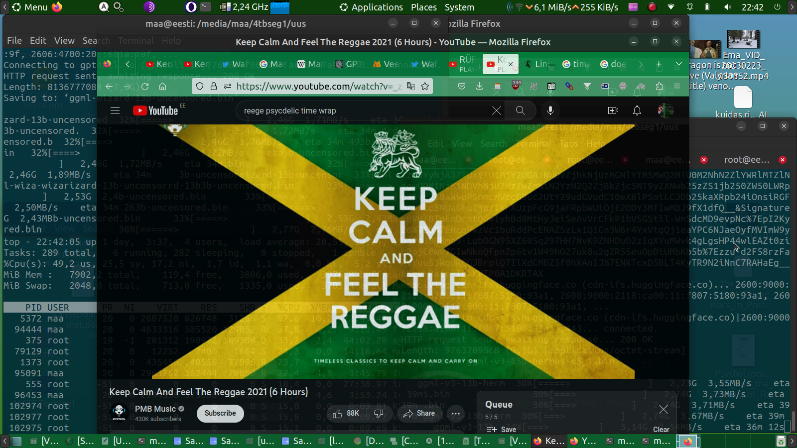Viewport: 797px width, 448px height.
Task: Show site security padlock information
Action: coord(214,86)
